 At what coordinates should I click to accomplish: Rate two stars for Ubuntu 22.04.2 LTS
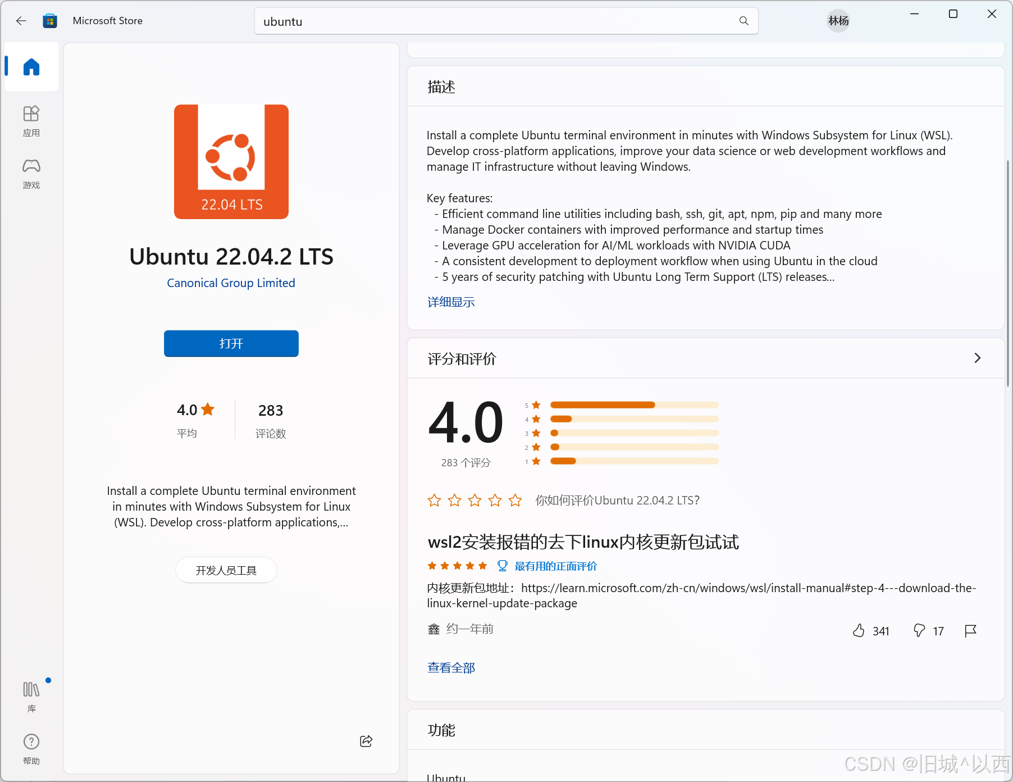click(x=454, y=500)
